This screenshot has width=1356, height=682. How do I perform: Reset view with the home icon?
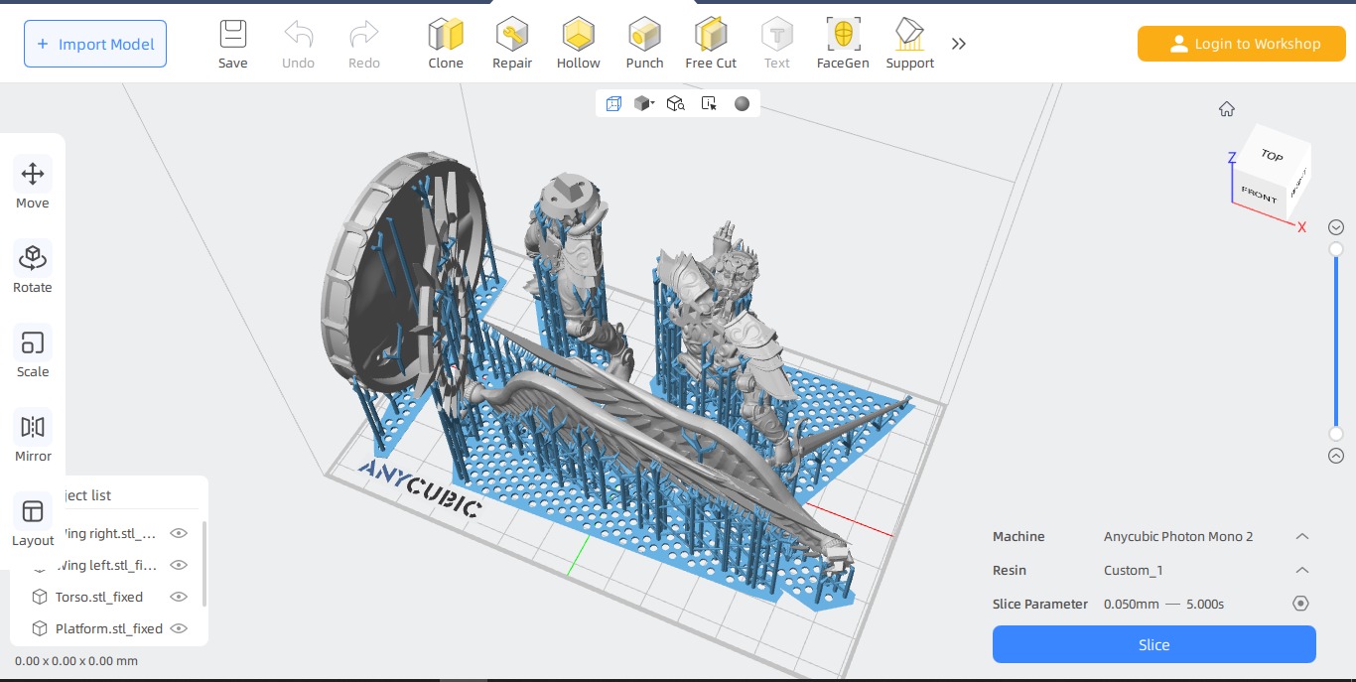click(x=1227, y=109)
